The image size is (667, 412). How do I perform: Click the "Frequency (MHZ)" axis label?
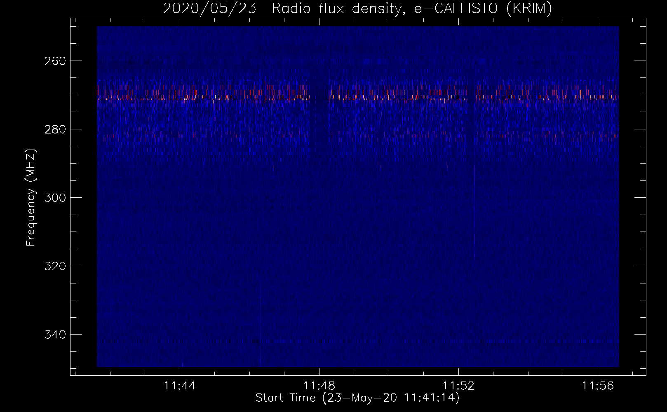(31, 197)
